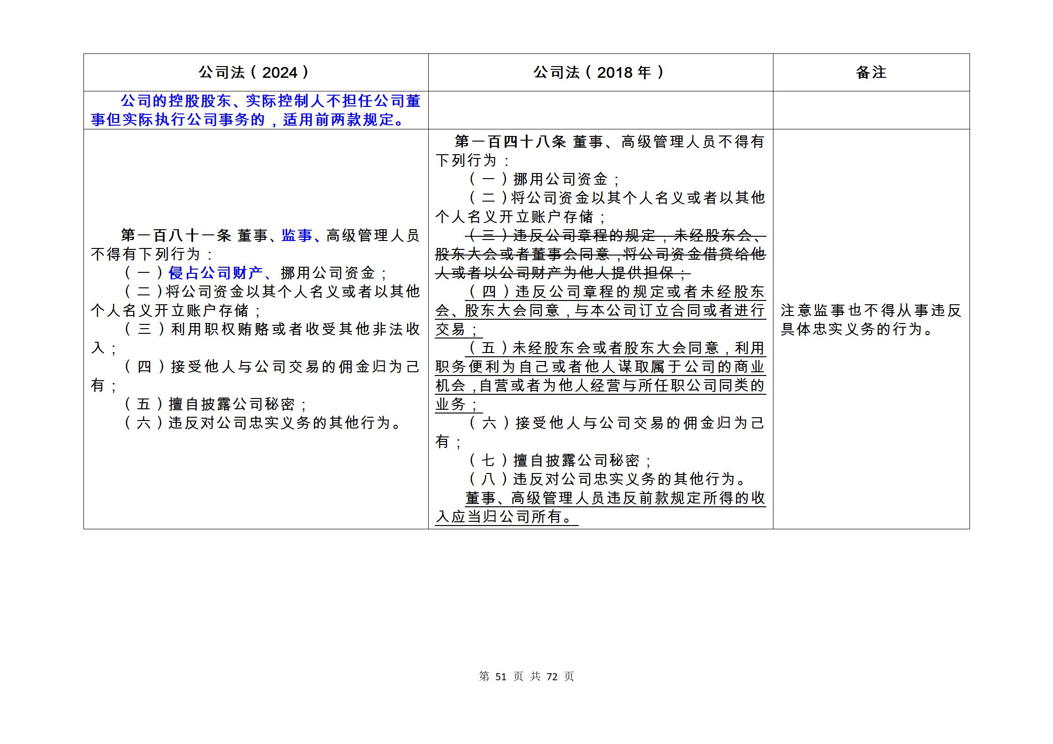Click the 公司法（2018年）column header
This screenshot has height=744, width=1053.
[x=599, y=73]
